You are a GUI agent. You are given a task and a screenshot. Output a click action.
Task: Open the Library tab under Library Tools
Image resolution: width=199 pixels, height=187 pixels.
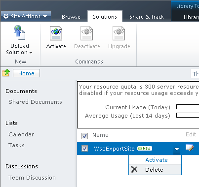(191, 17)
